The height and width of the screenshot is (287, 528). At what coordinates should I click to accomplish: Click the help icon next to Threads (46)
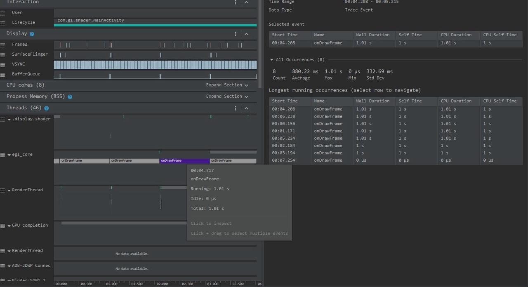46,108
